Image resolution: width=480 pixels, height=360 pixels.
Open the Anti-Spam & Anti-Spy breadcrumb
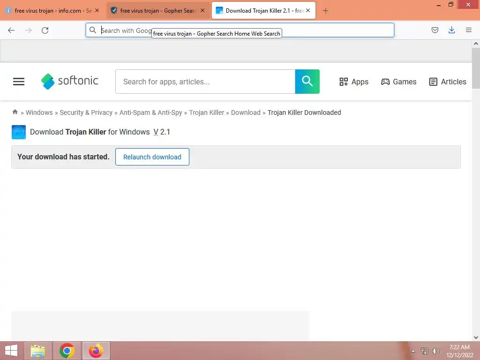(x=150, y=112)
